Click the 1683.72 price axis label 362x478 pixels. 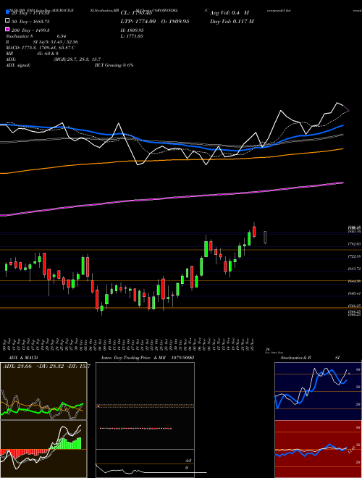[354, 269]
